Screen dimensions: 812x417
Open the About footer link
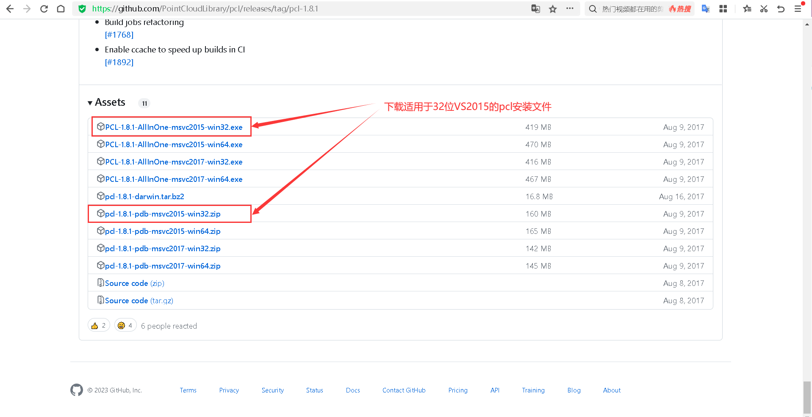[x=612, y=390]
